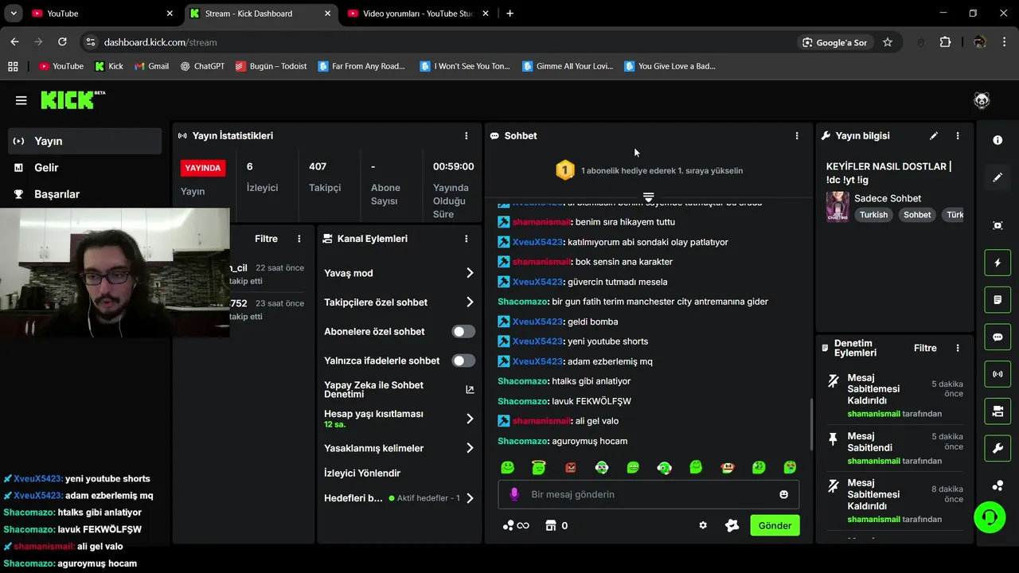This screenshot has width=1019, height=573.
Task: Click the lightning bolt icon in right sidebar
Action: pos(998,263)
